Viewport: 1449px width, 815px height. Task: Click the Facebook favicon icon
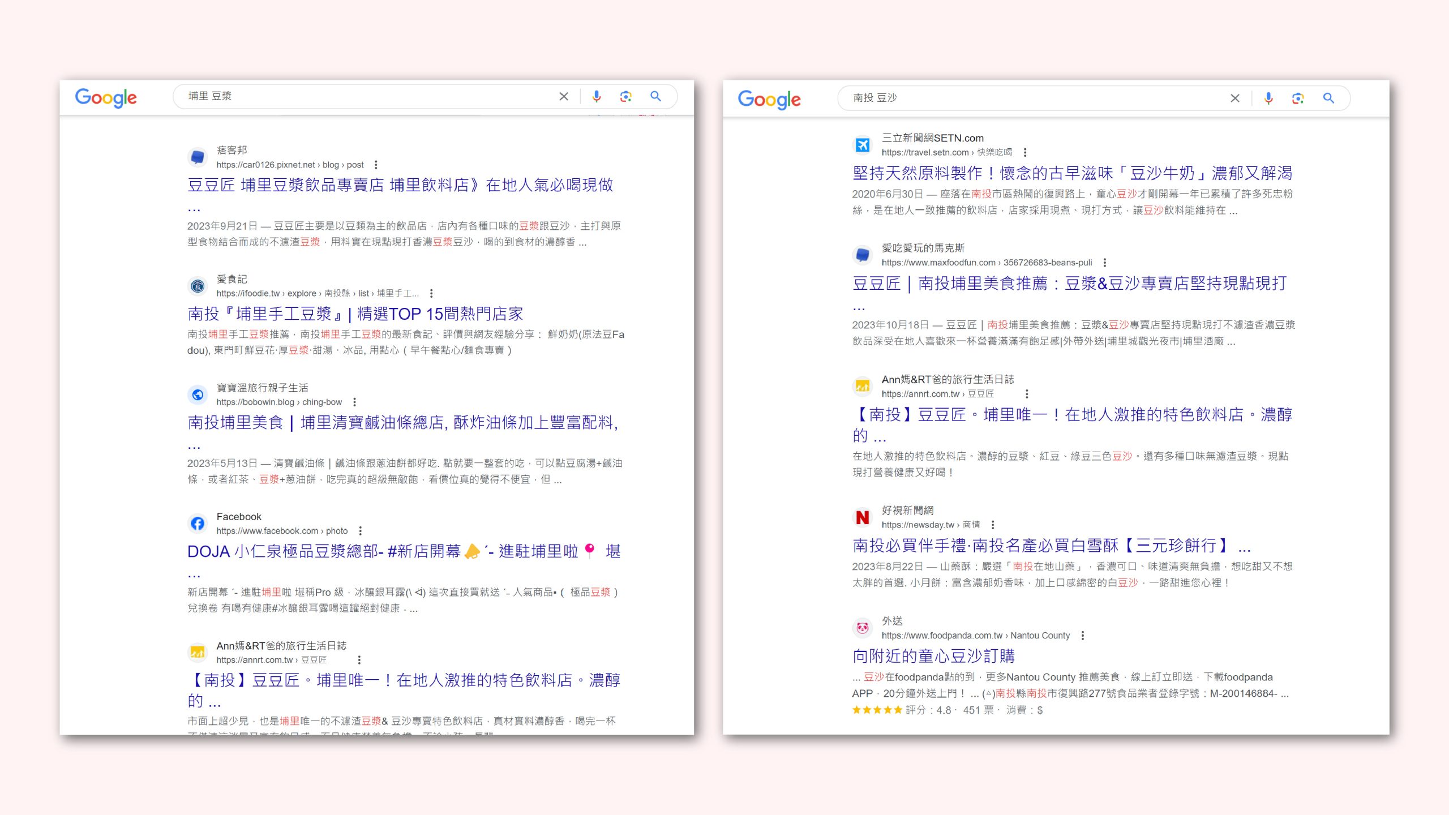click(x=198, y=524)
